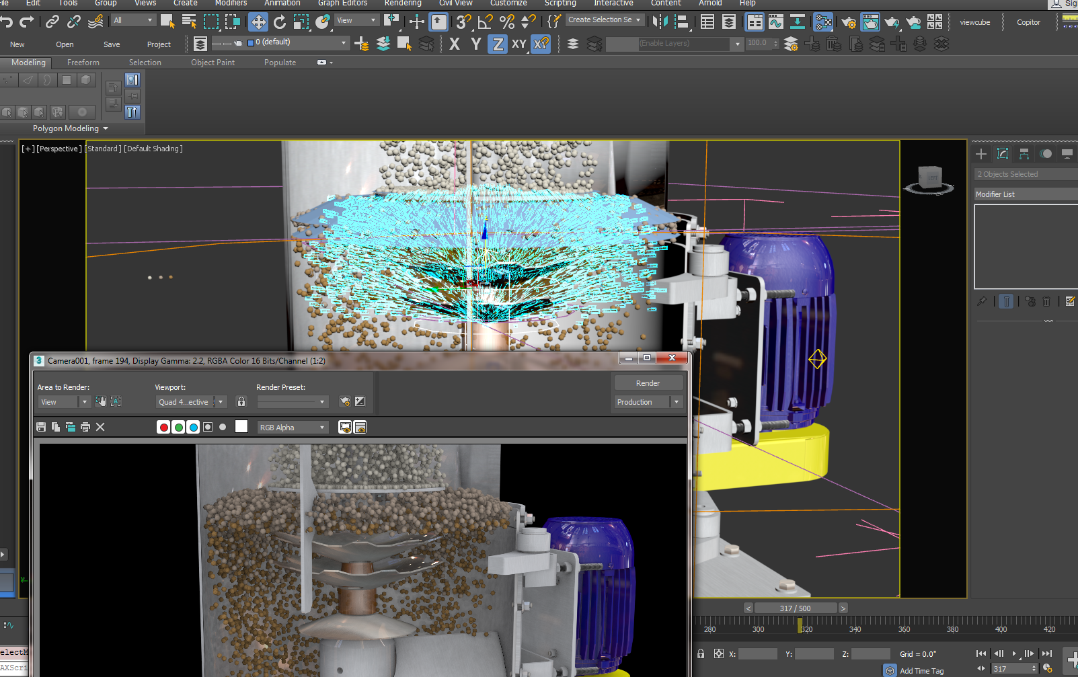Expand the Modifier List dropdown
The width and height of the screenshot is (1078, 677).
pos(1024,194)
